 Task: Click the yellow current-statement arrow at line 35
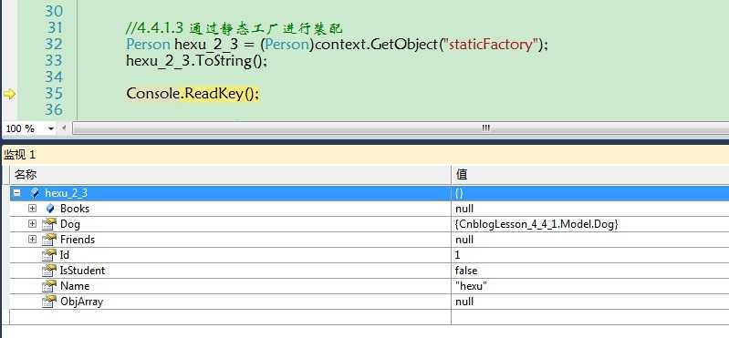[9, 94]
